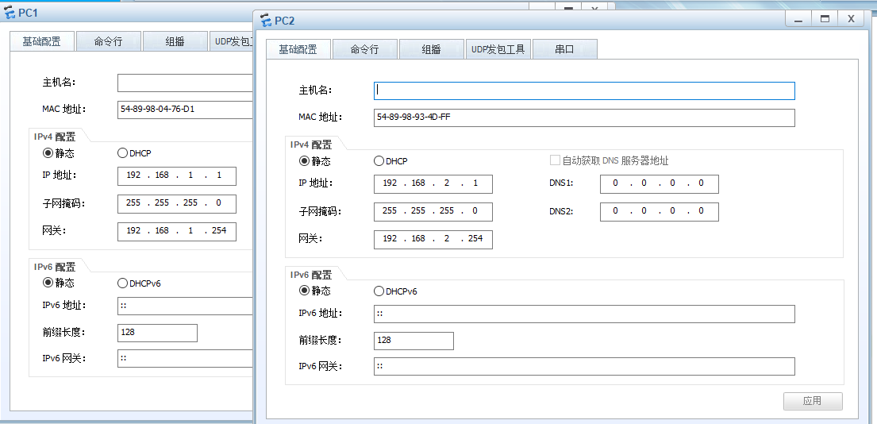Click the PC1 window title icon
This screenshot has height=424, width=877.
(x=10, y=13)
